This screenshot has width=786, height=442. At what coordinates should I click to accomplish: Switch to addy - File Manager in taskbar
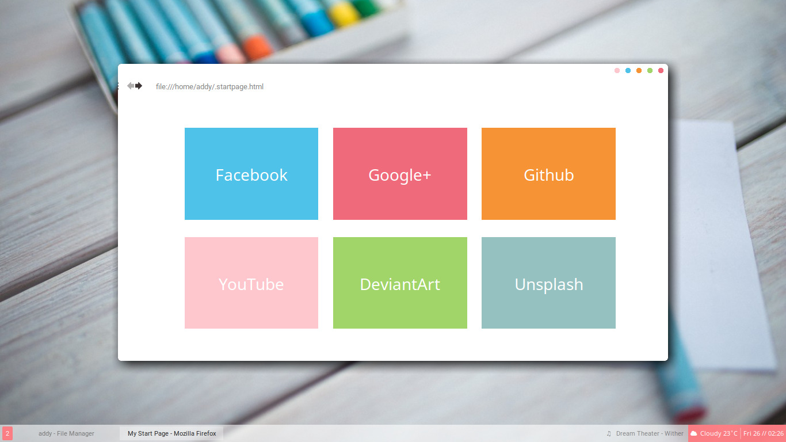(x=66, y=433)
